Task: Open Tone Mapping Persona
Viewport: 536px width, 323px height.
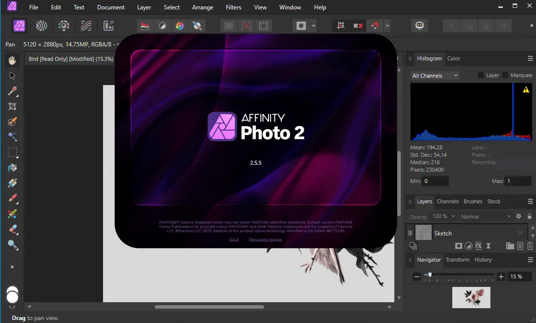Action: tap(86, 26)
